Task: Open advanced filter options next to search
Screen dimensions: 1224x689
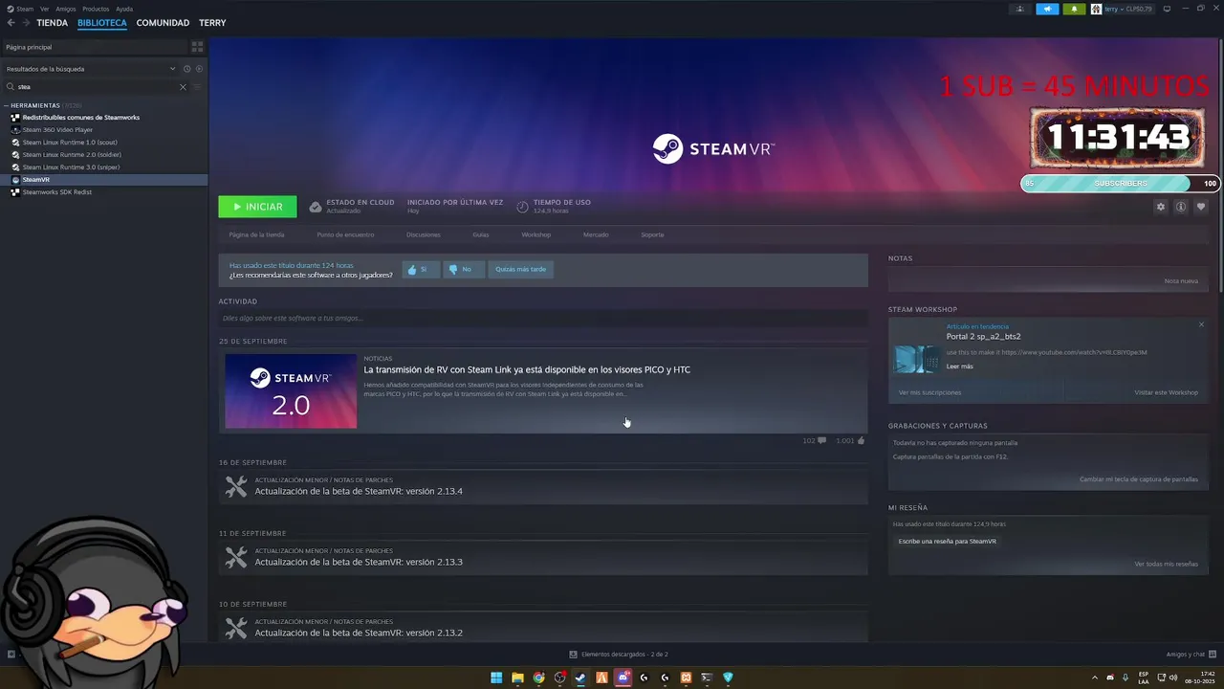Action: tap(198, 87)
